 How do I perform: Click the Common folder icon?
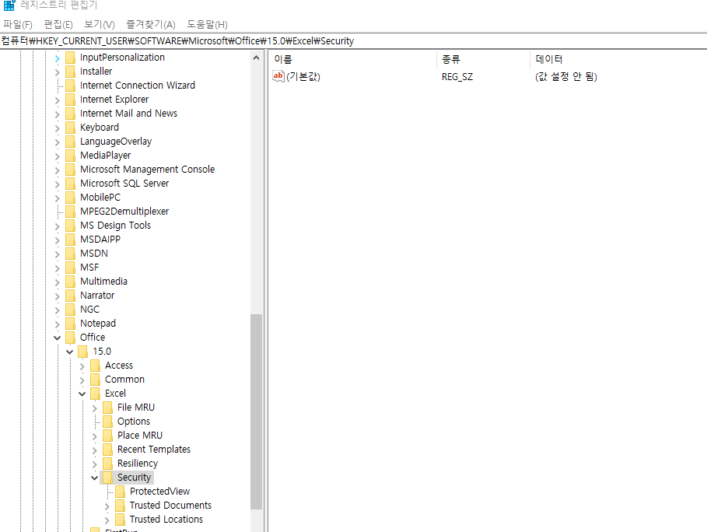pos(95,380)
